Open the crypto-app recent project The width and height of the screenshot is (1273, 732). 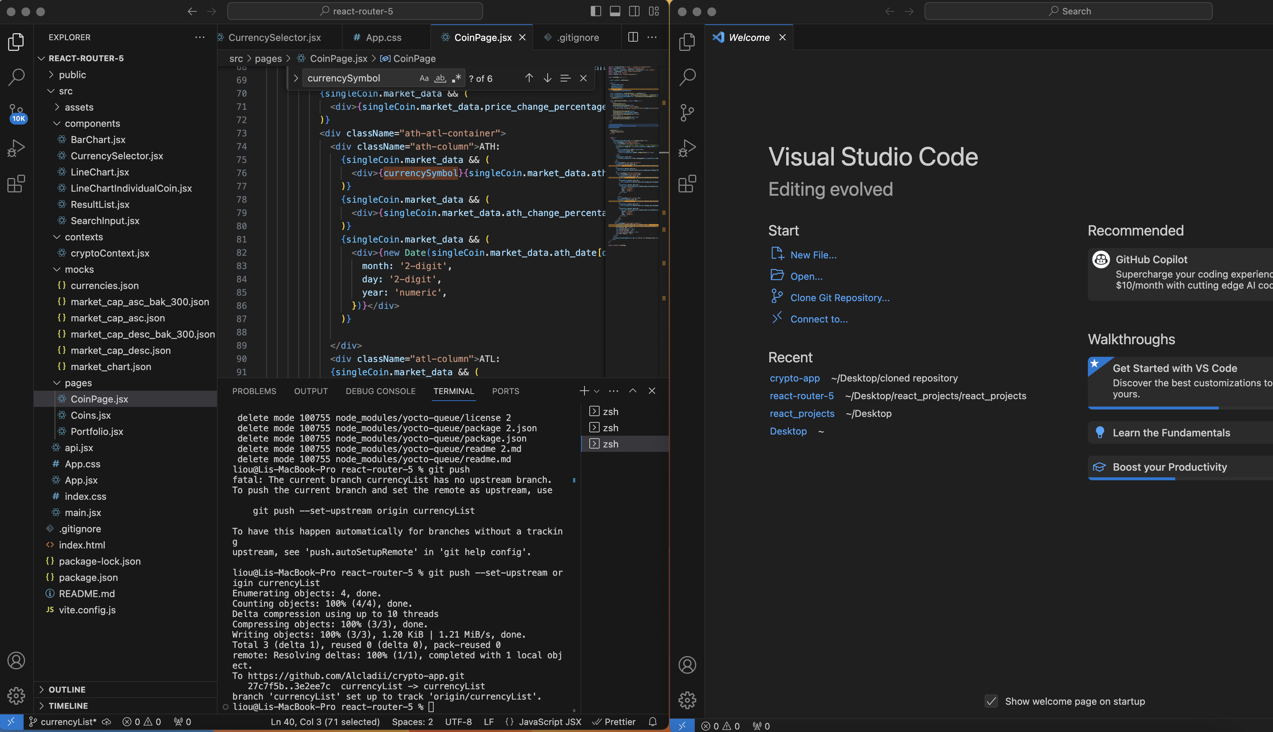coord(794,377)
